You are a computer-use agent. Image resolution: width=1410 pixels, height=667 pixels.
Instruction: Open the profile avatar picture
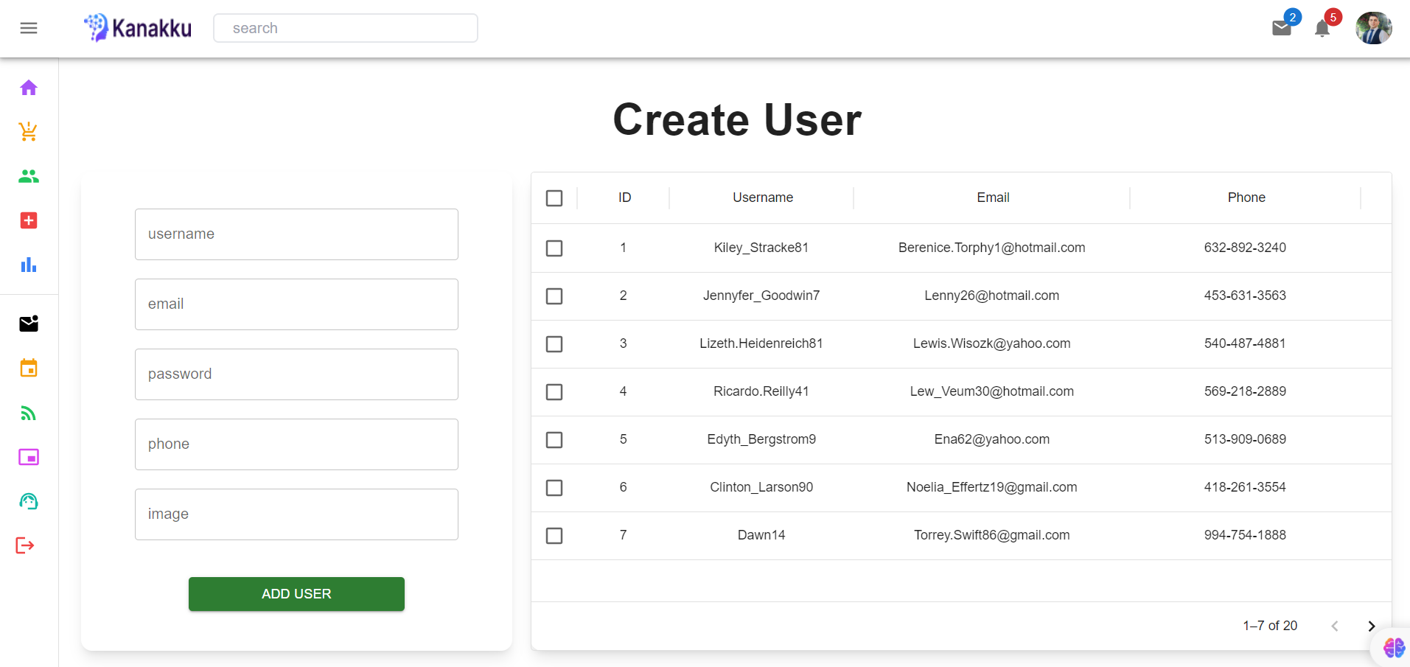coord(1373,29)
